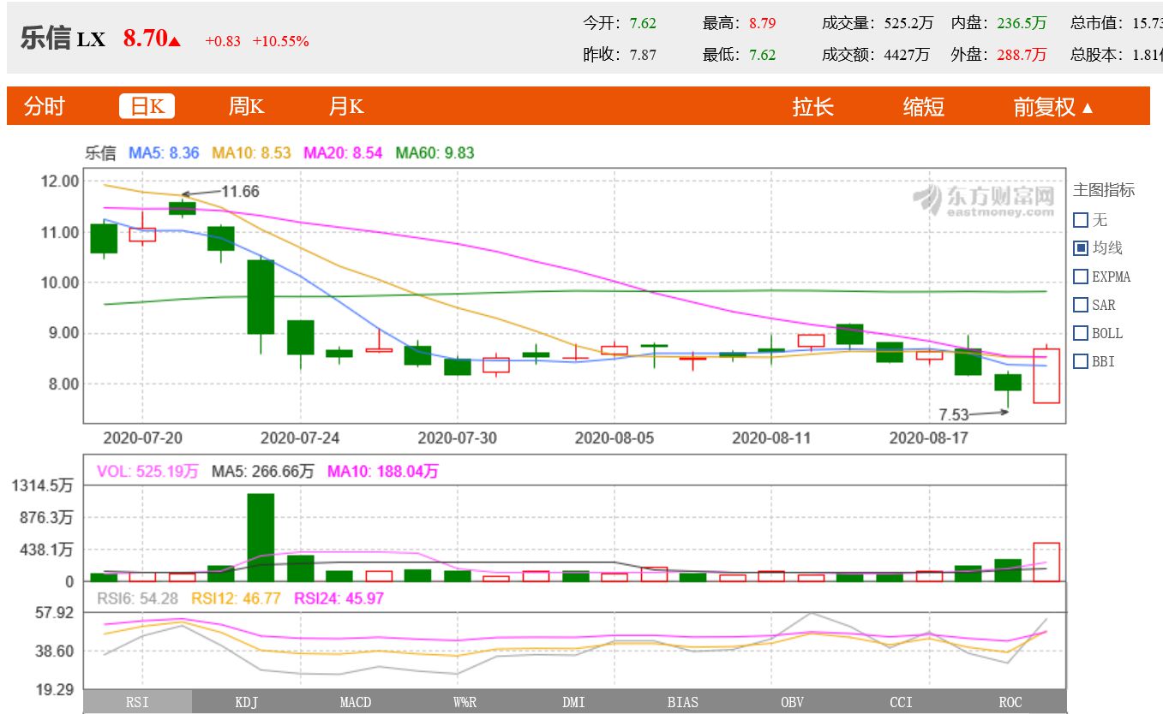Click the 成交量: 525.2万 volume value
1163x714 pixels.
pyautogui.click(x=878, y=23)
